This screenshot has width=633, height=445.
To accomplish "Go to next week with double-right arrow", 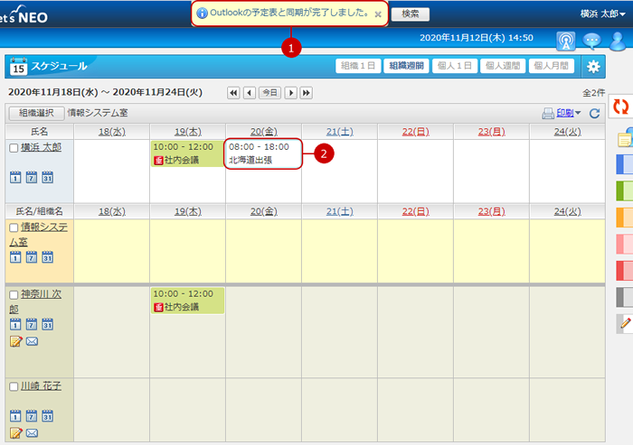I will click(x=307, y=93).
